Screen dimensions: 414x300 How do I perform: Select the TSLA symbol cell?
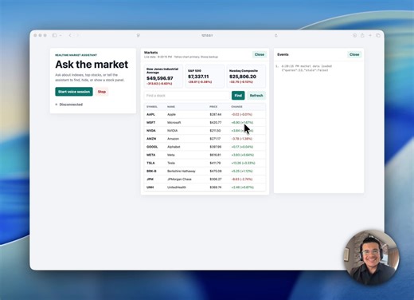coord(150,163)
